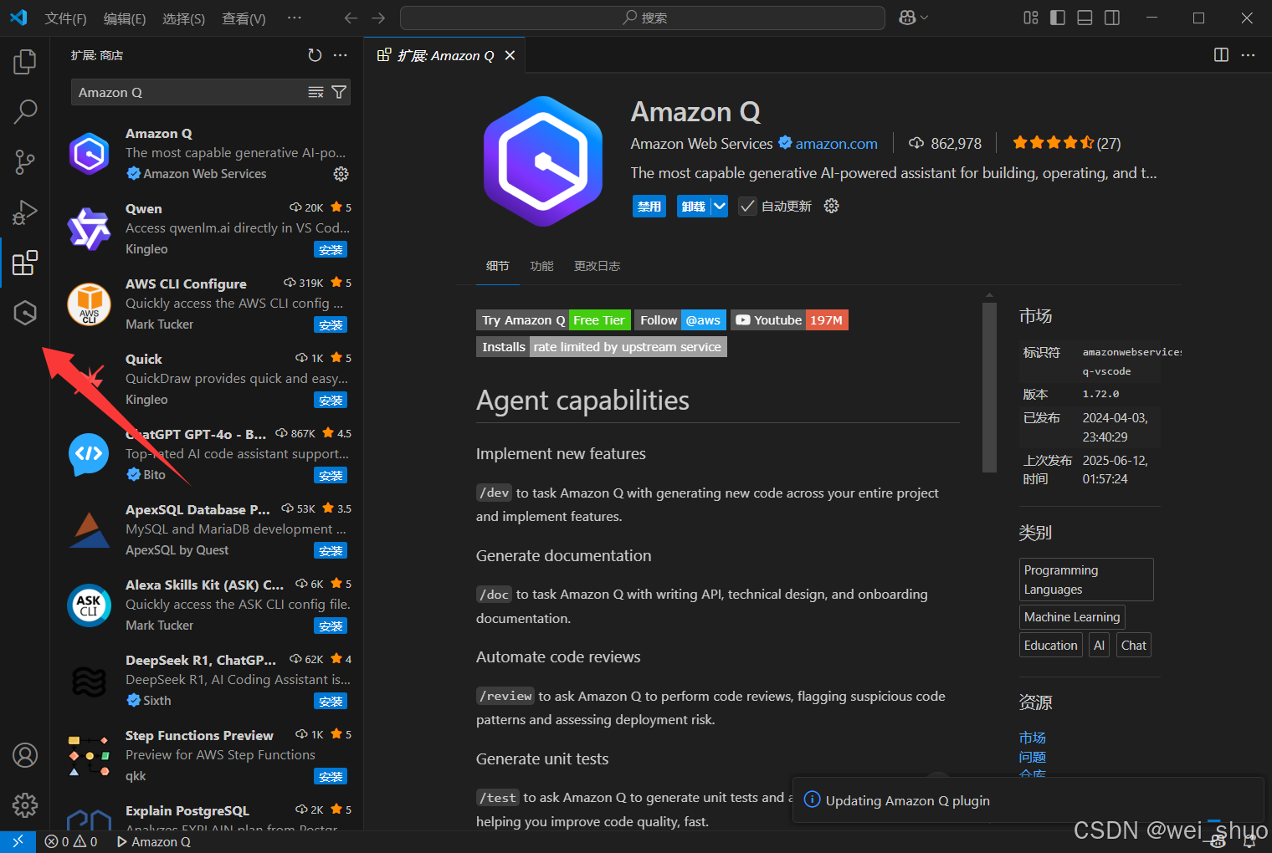Open the remote window indicator in status bar
The width and height of the screenshot is (1272, 853).
pyautogui.click(x=18, y=841)
